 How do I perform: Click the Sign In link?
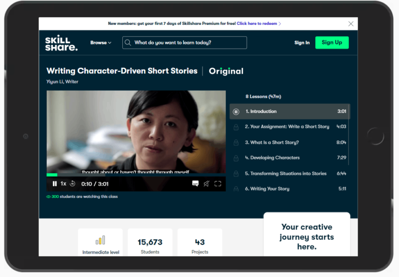[302, 43]
